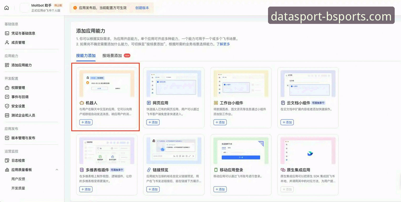
Task: Add the disabled 原生集成应用 capability
Action: click(x=287, y=189)
